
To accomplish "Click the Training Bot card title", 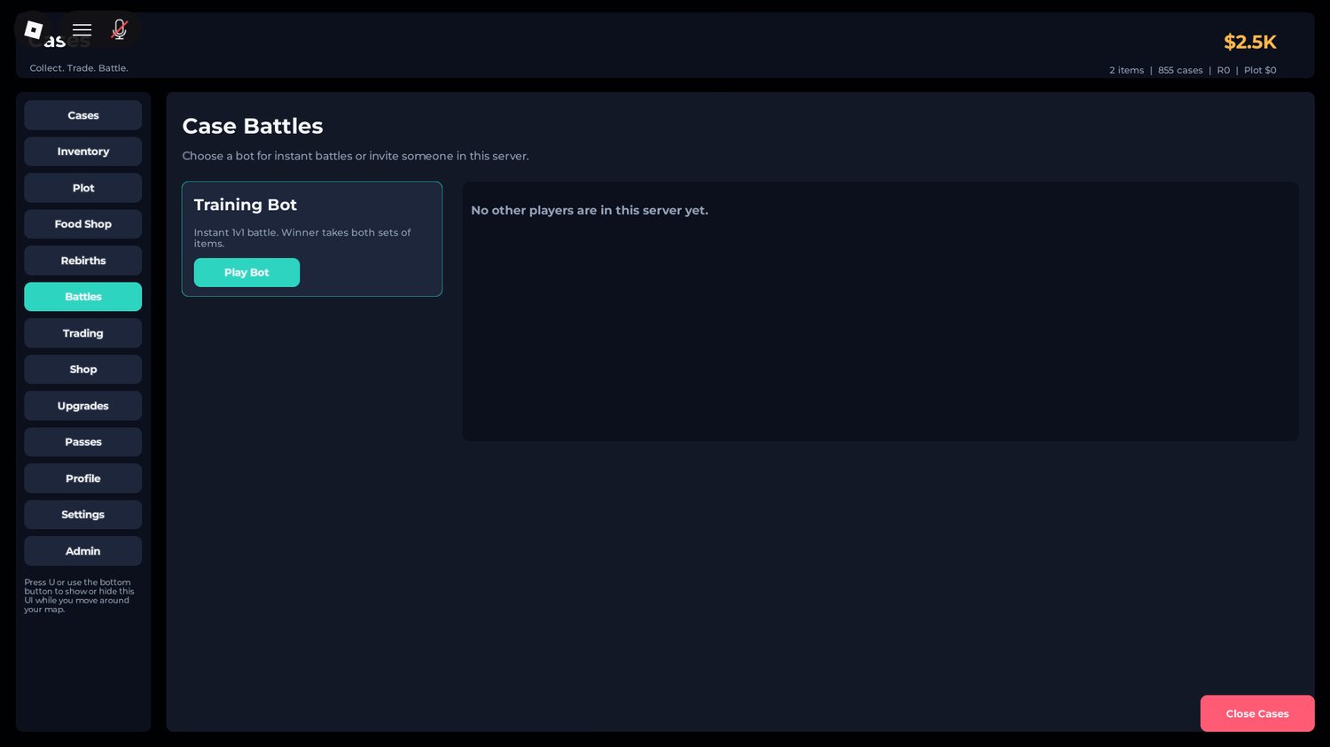I will click(246, 205).
